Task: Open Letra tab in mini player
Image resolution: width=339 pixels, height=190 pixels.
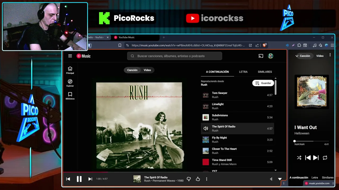Action: (315, 178)
